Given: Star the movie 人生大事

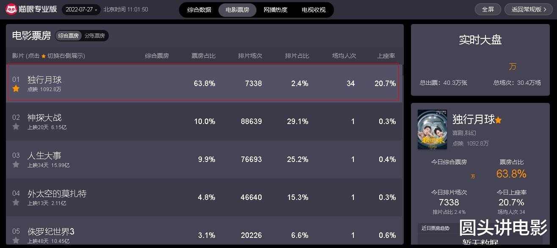Looking at the screenshot, I should pos(16,164).
